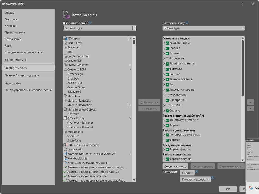Screen dimensions: 259x194
Task: Click the Create and email icon
Action: click(65, 56)
